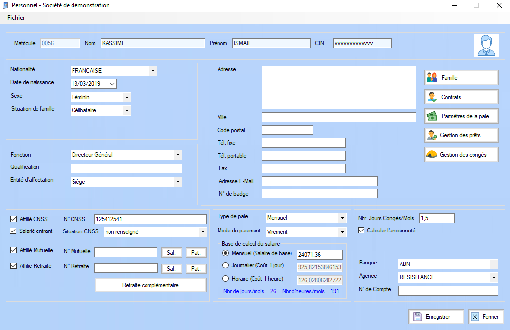
Task: Expand the Mode de paiement dropdown
Action: point(342,232)
